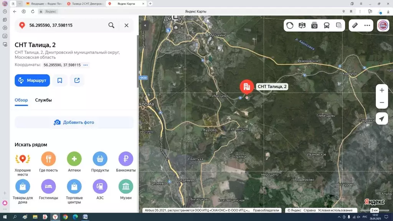Collapse the side panel arrow
The image size is (393, 221).
tap(145, 25)
